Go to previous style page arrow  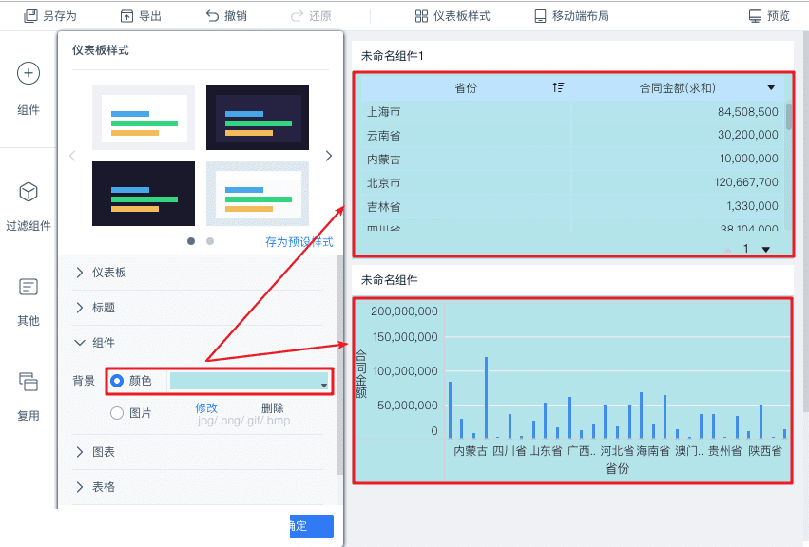pos(73,156)
